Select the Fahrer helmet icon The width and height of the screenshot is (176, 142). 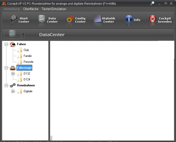tap(13, 44)
